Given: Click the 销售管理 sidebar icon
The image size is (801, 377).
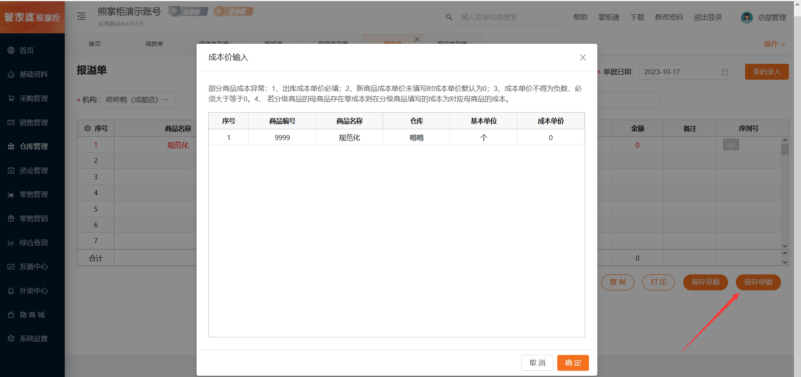Looking at the screenshot, I should pos(11,123).
